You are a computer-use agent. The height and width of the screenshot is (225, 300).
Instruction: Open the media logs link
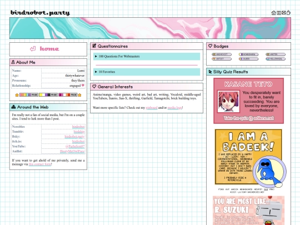point(174,108)
